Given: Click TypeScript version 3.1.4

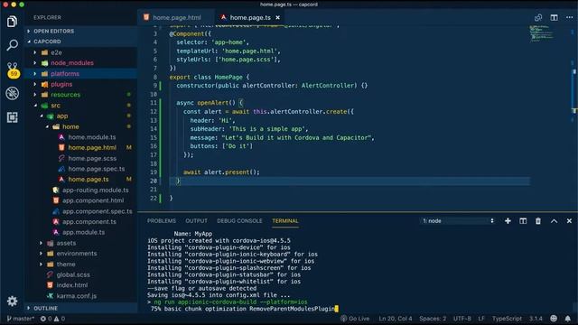Looking at the screenshot, I should click(536, 319).
